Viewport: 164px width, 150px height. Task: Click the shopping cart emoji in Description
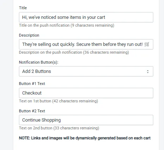click(146, 44)
